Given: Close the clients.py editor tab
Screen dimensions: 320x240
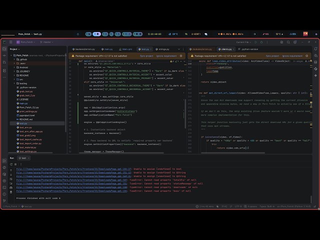Looking at the screenshot, I should coord(233,49).
